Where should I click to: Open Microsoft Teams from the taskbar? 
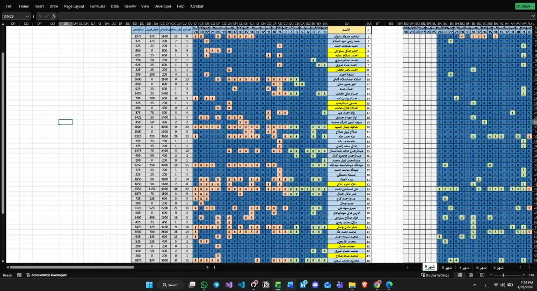click(340, 285)
